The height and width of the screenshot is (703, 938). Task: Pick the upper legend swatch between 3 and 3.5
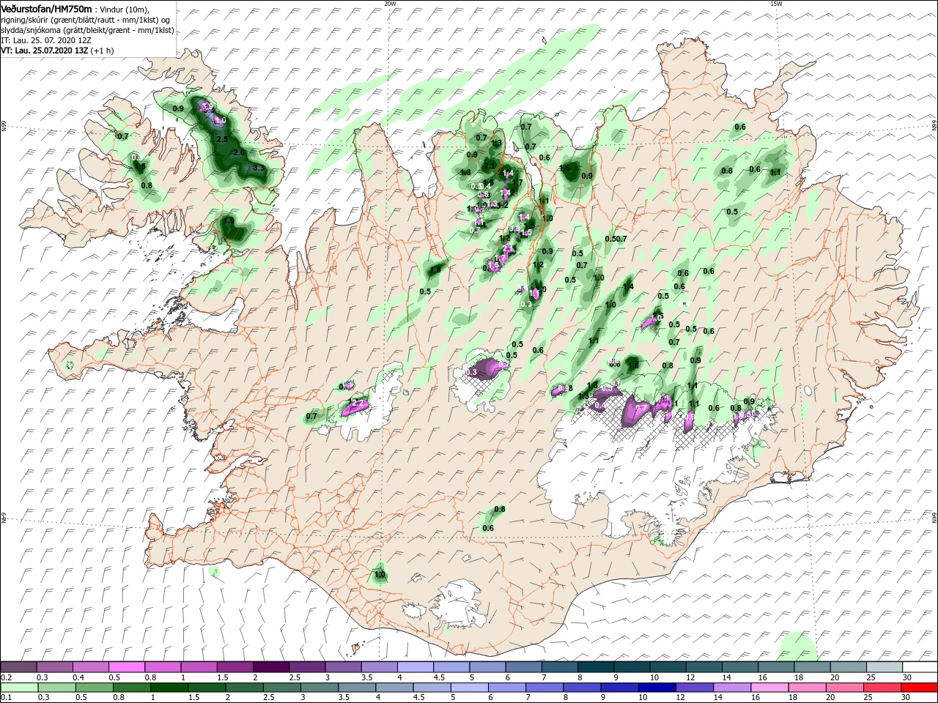tap(343, 667)
